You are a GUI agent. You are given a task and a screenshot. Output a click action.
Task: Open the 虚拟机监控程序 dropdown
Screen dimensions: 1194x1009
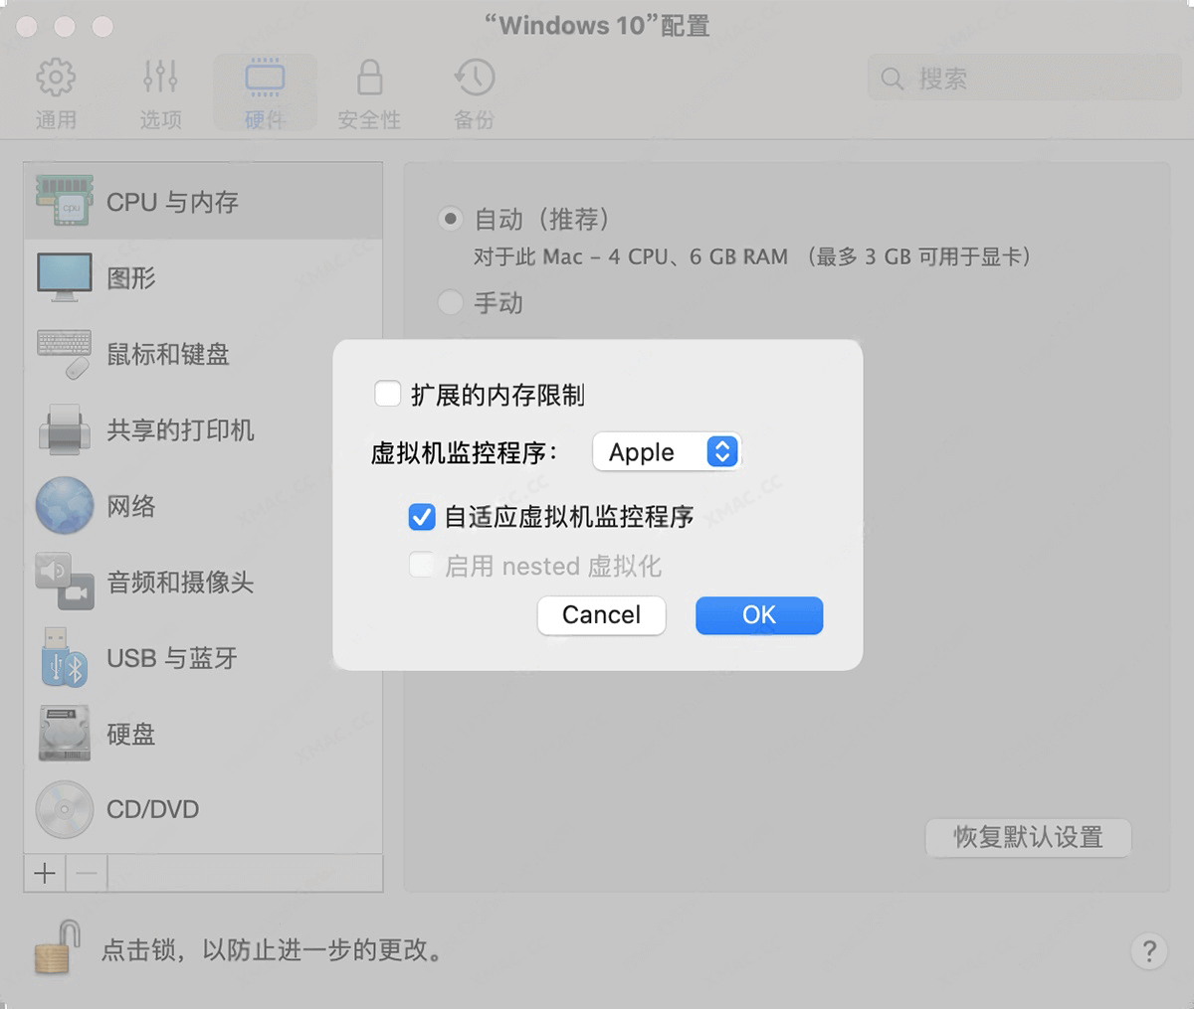(x=667, y=451)
